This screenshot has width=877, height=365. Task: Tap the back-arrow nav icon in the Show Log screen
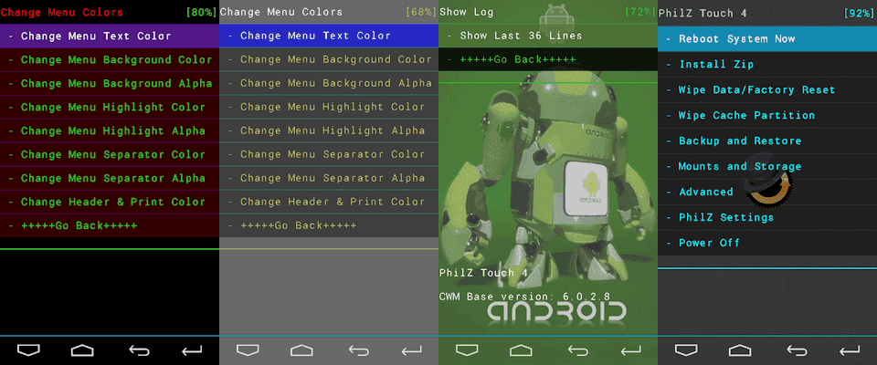[x=577, y=350]
